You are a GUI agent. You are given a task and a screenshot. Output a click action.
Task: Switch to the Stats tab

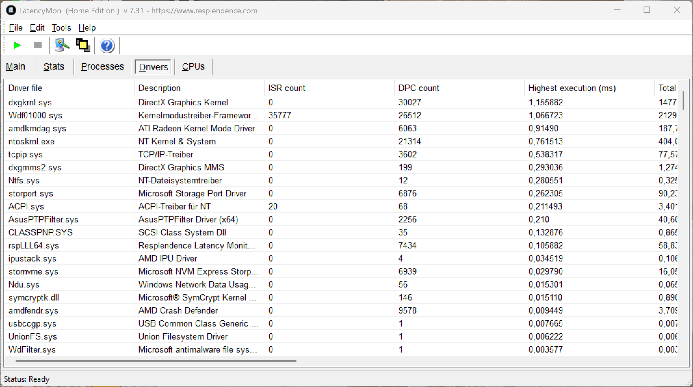coord(54,67)
